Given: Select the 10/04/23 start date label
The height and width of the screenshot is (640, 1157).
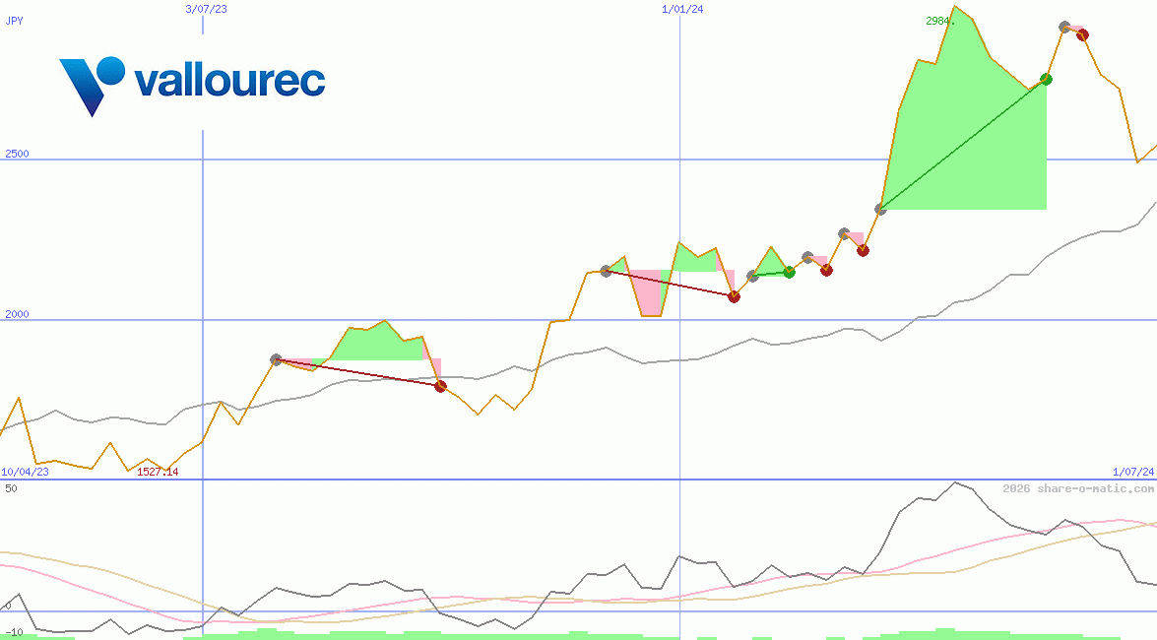Looking at the screenshot, I should pyautogui.click(x=25, y=472).
